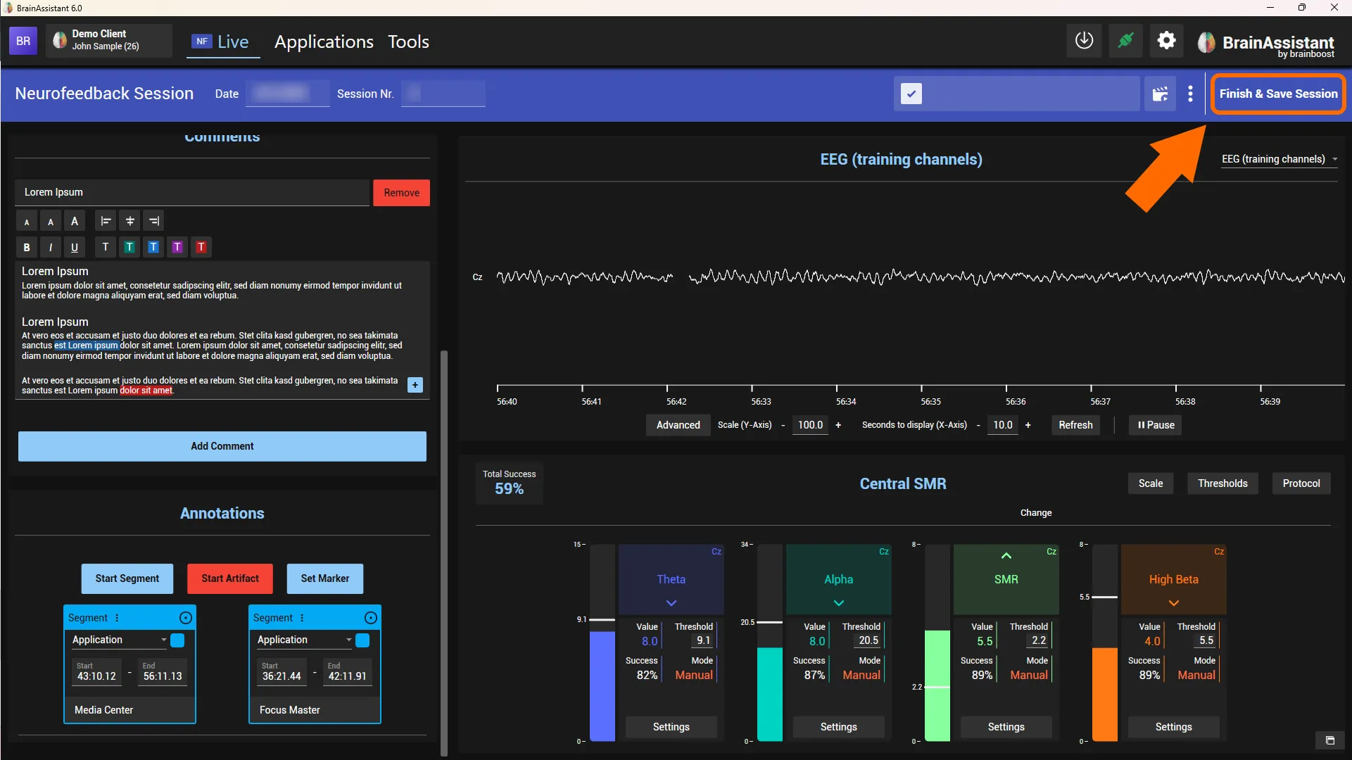This screenshot has width=1352, height=760.
Task: Align comment text right
Action: (153, 221)
